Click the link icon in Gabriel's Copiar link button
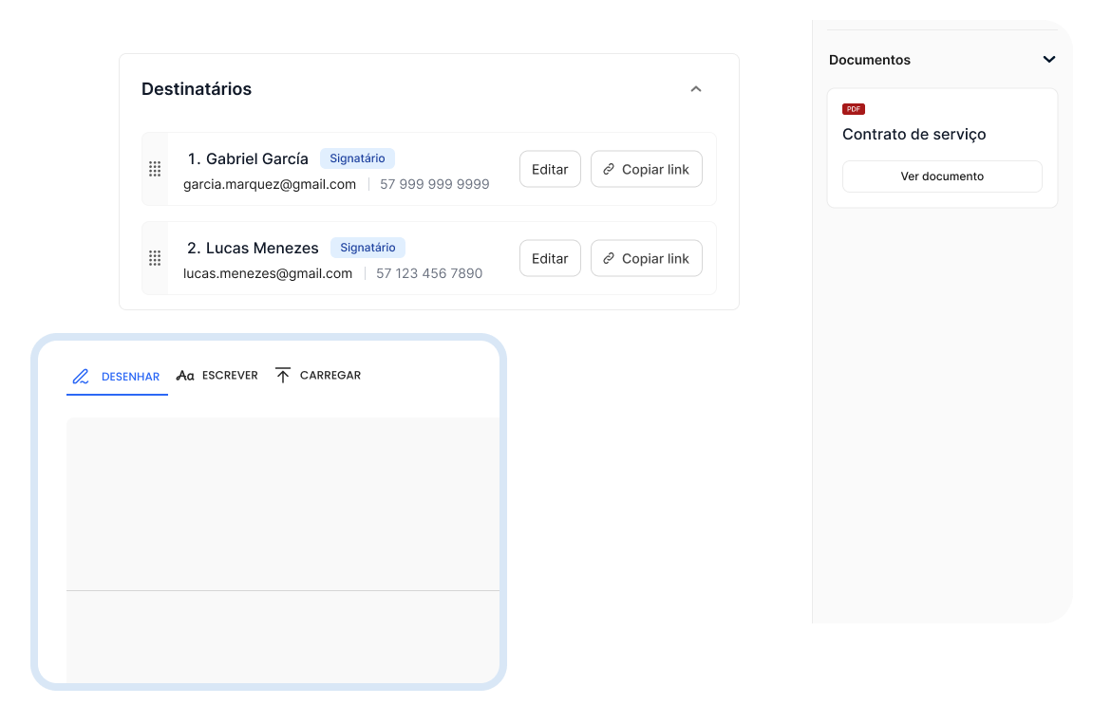Image resolution: width=1093 pixels, height=705 pixels. [609, 169]
